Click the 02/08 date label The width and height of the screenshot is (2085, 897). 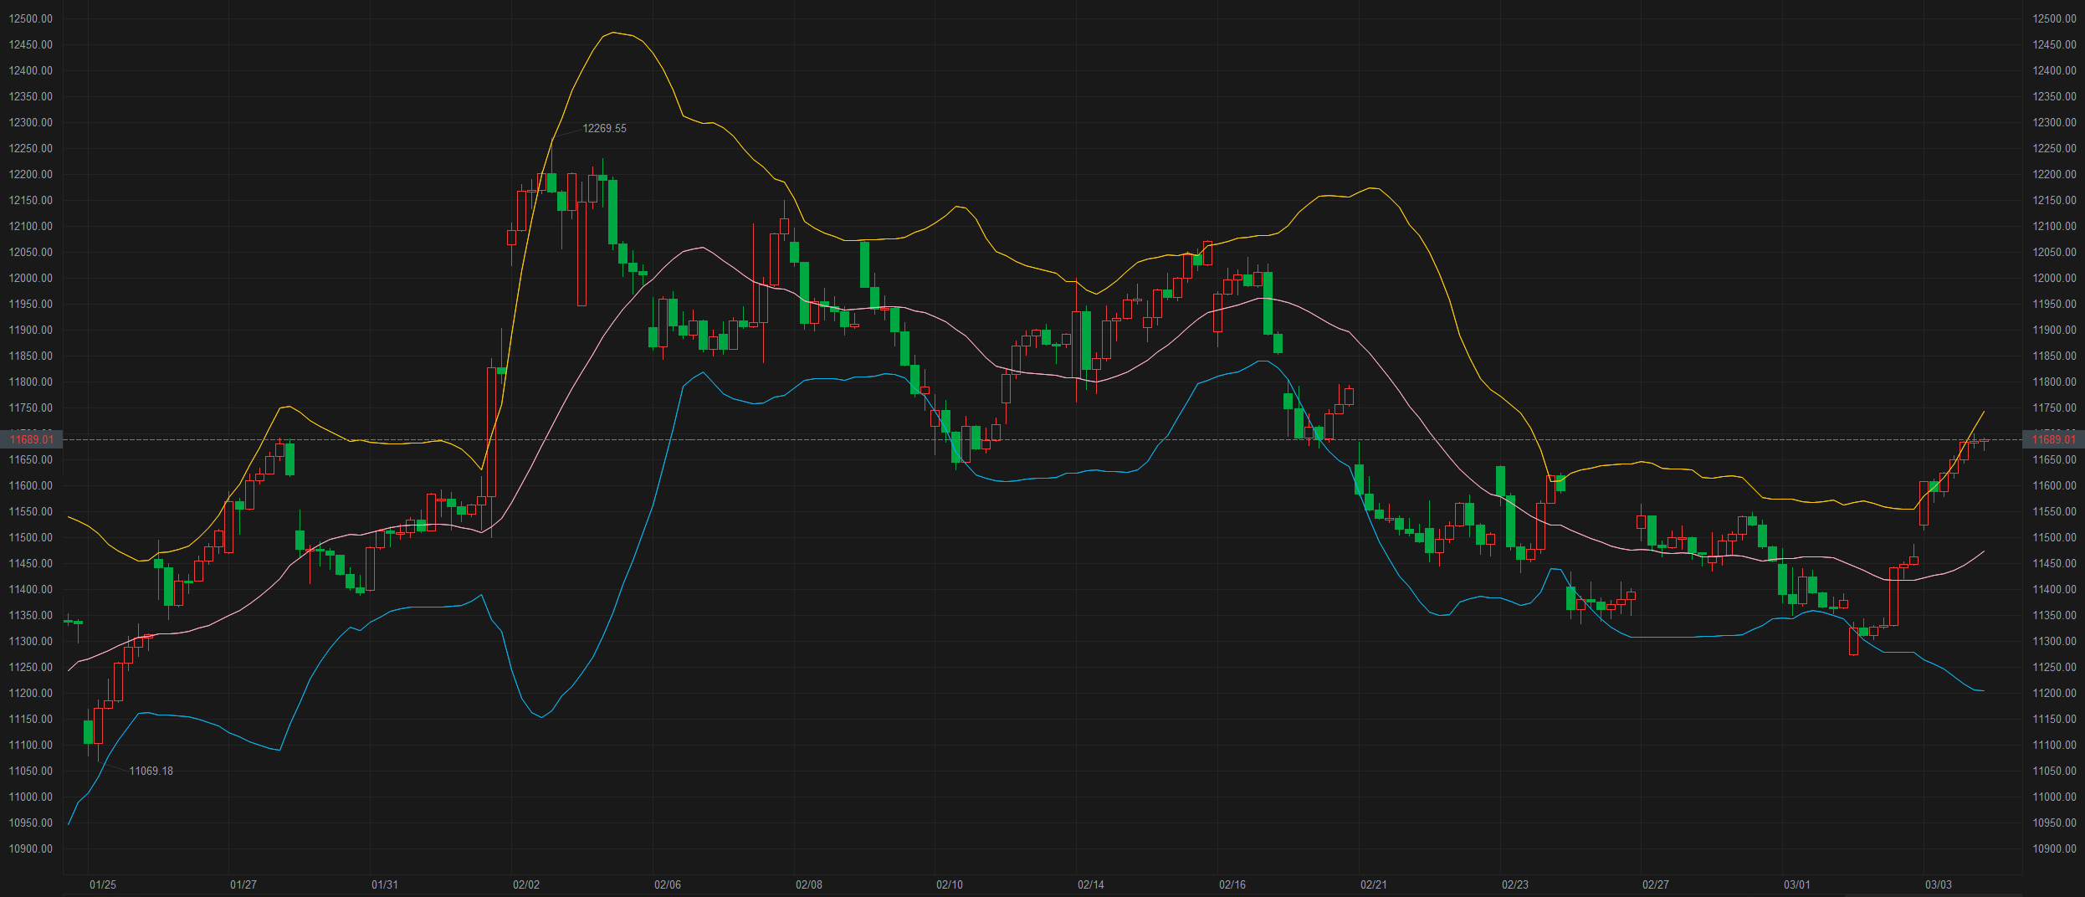click(809, 884)
